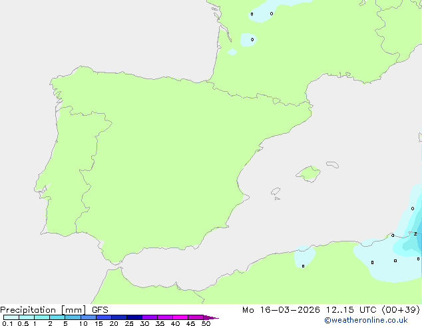Click the '35' legend label
Screen dimensions: 422x326
[x=160, y=323]
